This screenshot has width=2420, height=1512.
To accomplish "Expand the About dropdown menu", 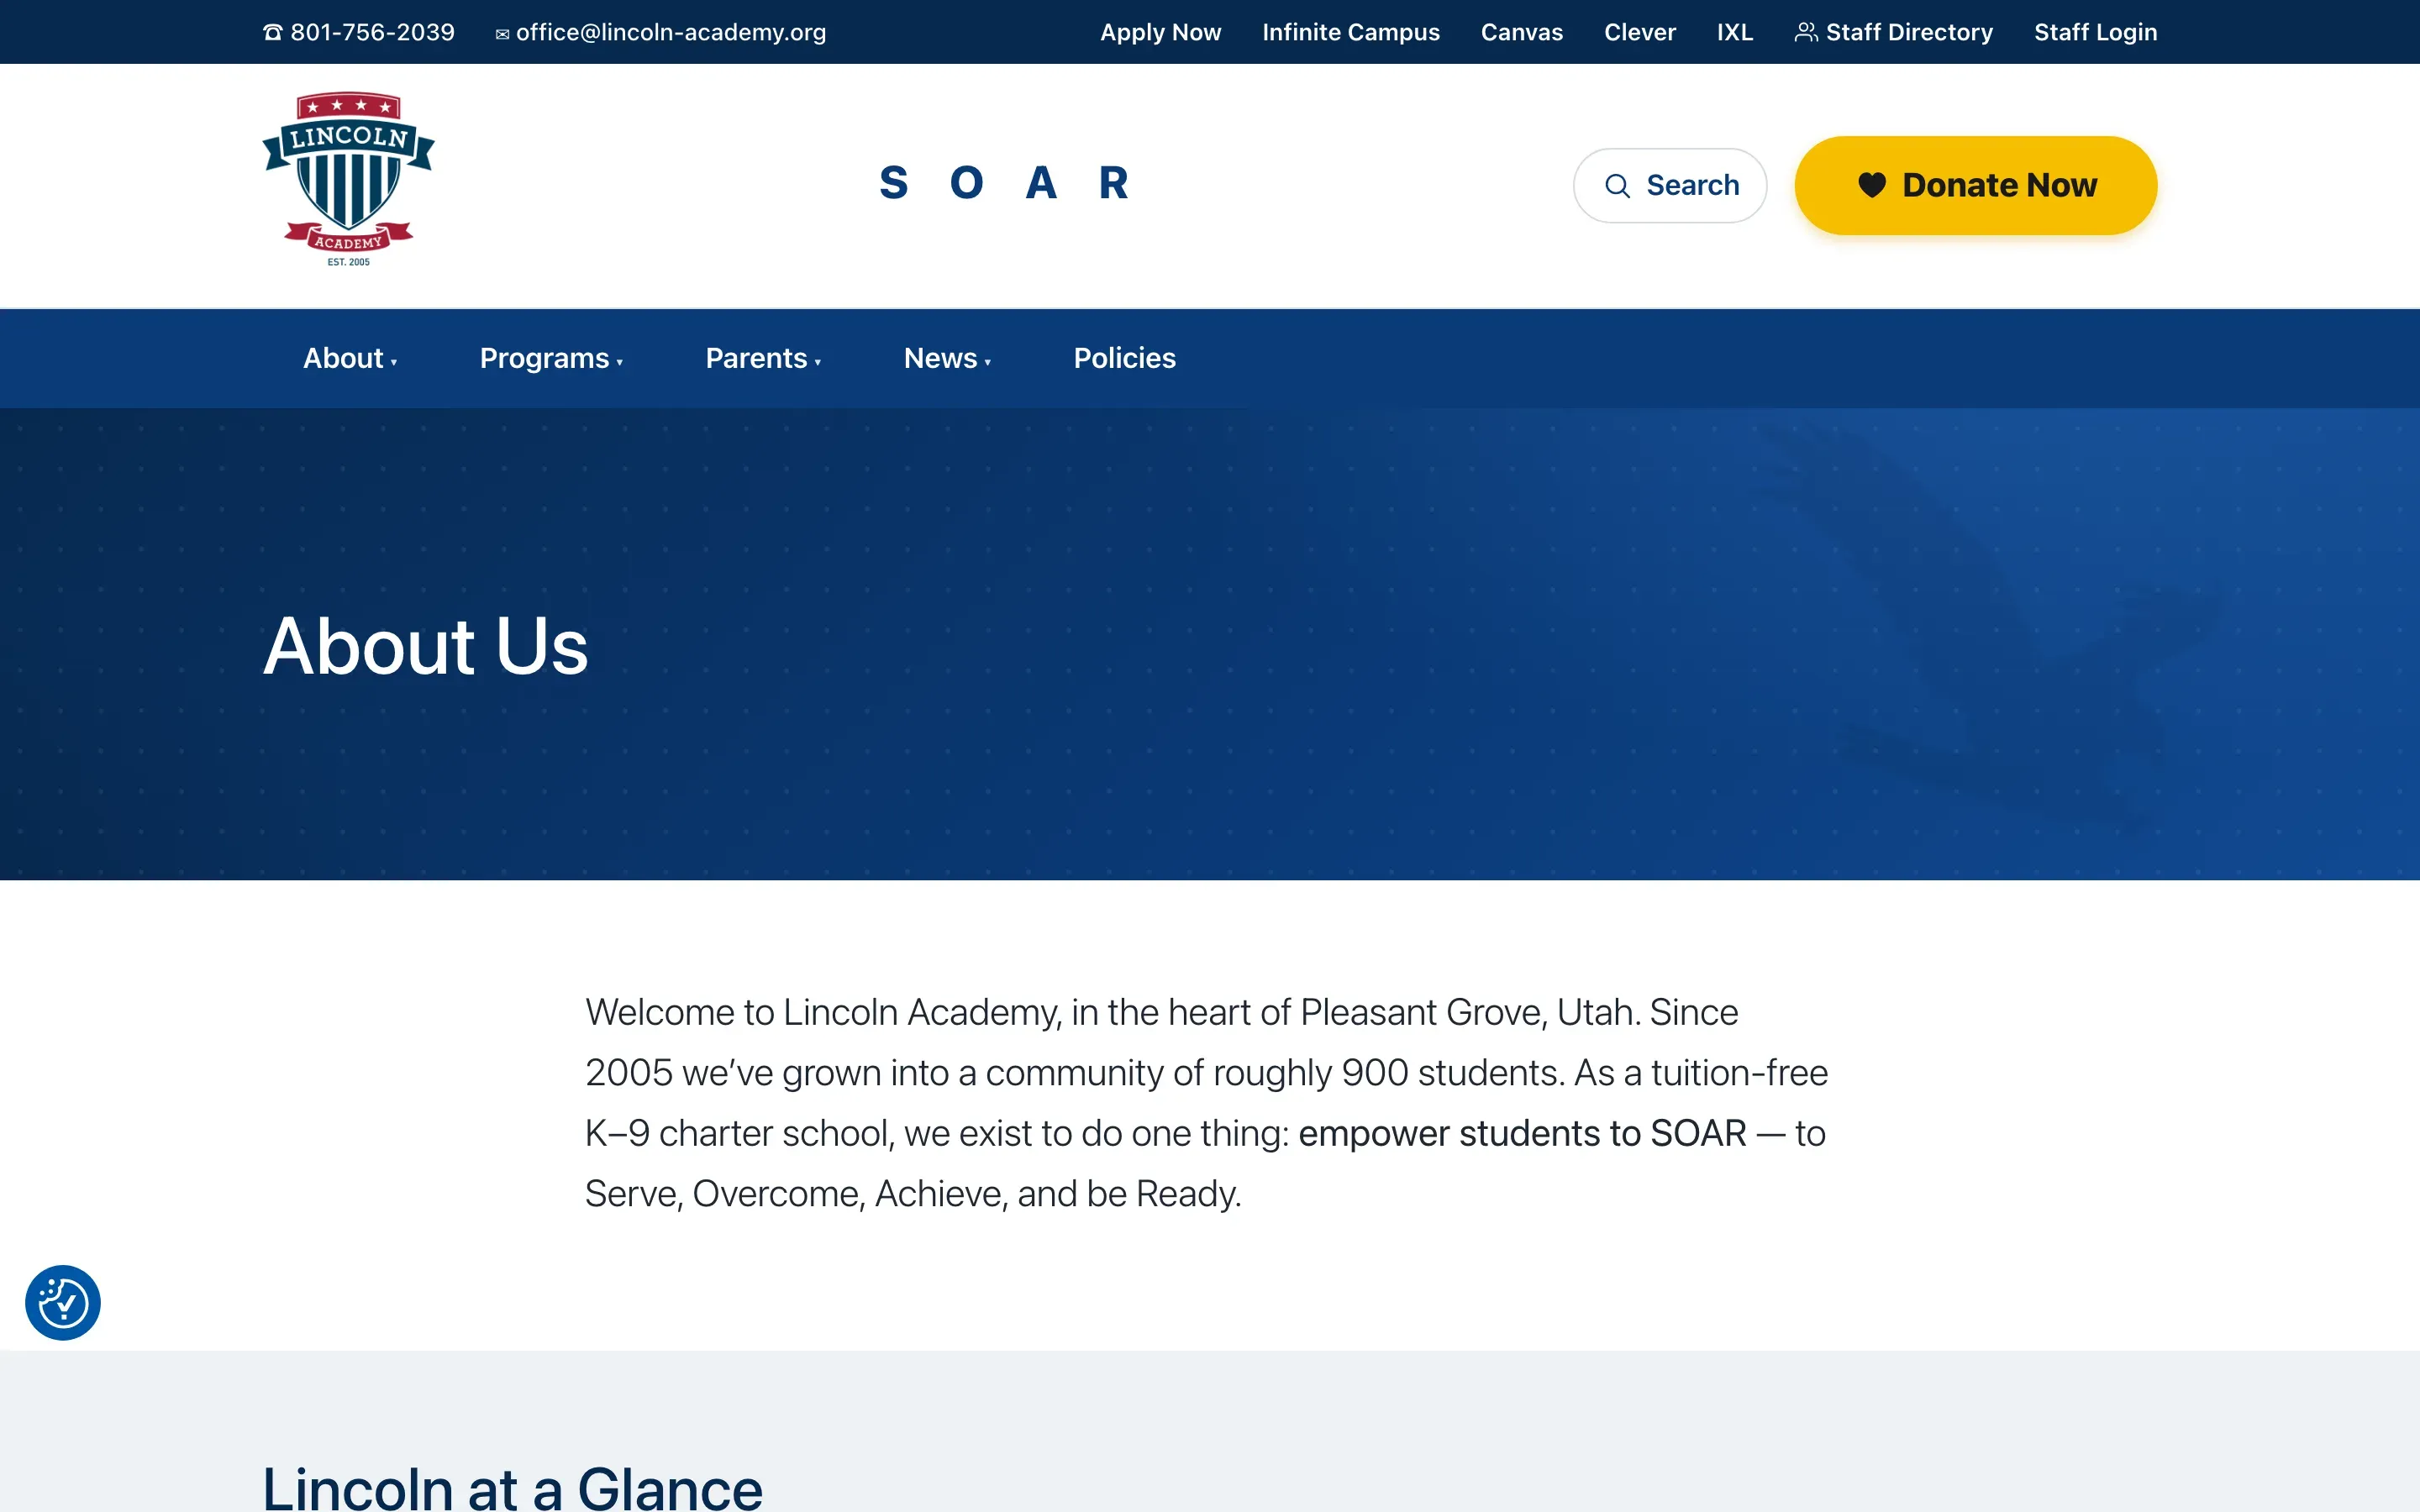I will 350,358.
